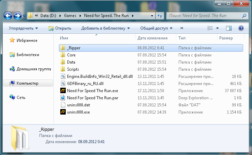Click the large _Ripper folder thumbnail in details pane
This screenshot has width=252, height=155.
[x=20, y=138]
